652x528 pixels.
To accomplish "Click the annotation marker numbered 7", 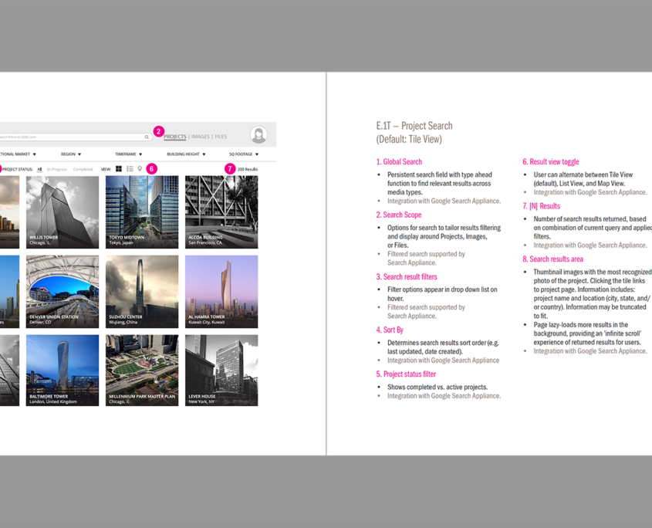I will click(229, 168).
